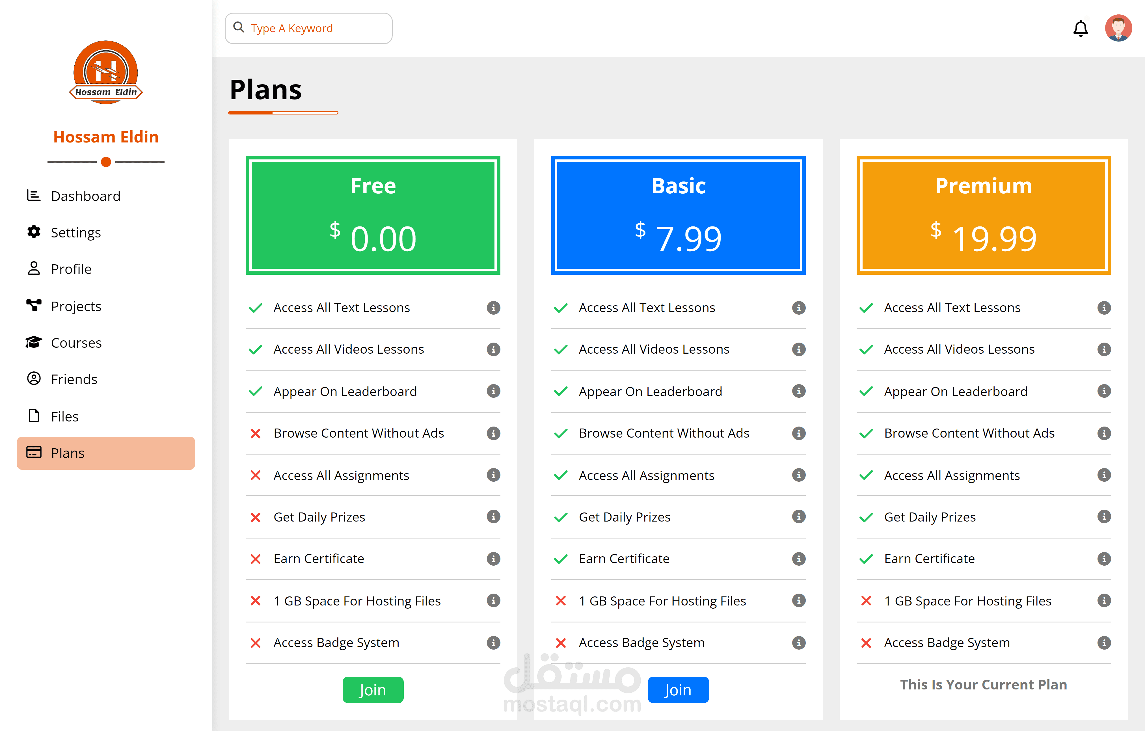Click info icon for Premium Appear On Leaderboard
Image resolution: width=1145 pixels, height=731 pixels.
click(x=1104, y=391)
